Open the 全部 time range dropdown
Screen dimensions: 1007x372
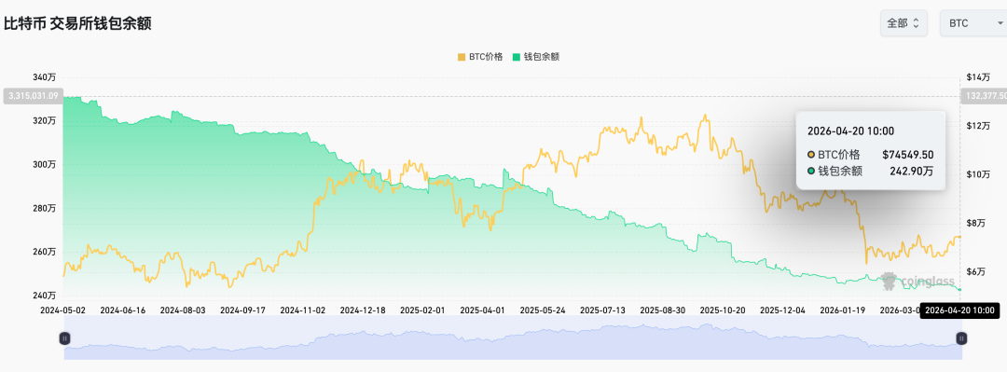point(904,23)
